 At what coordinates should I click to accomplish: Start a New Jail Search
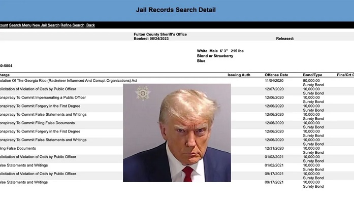46,25
